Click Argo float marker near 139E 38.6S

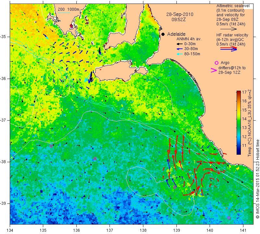[175, 188]
